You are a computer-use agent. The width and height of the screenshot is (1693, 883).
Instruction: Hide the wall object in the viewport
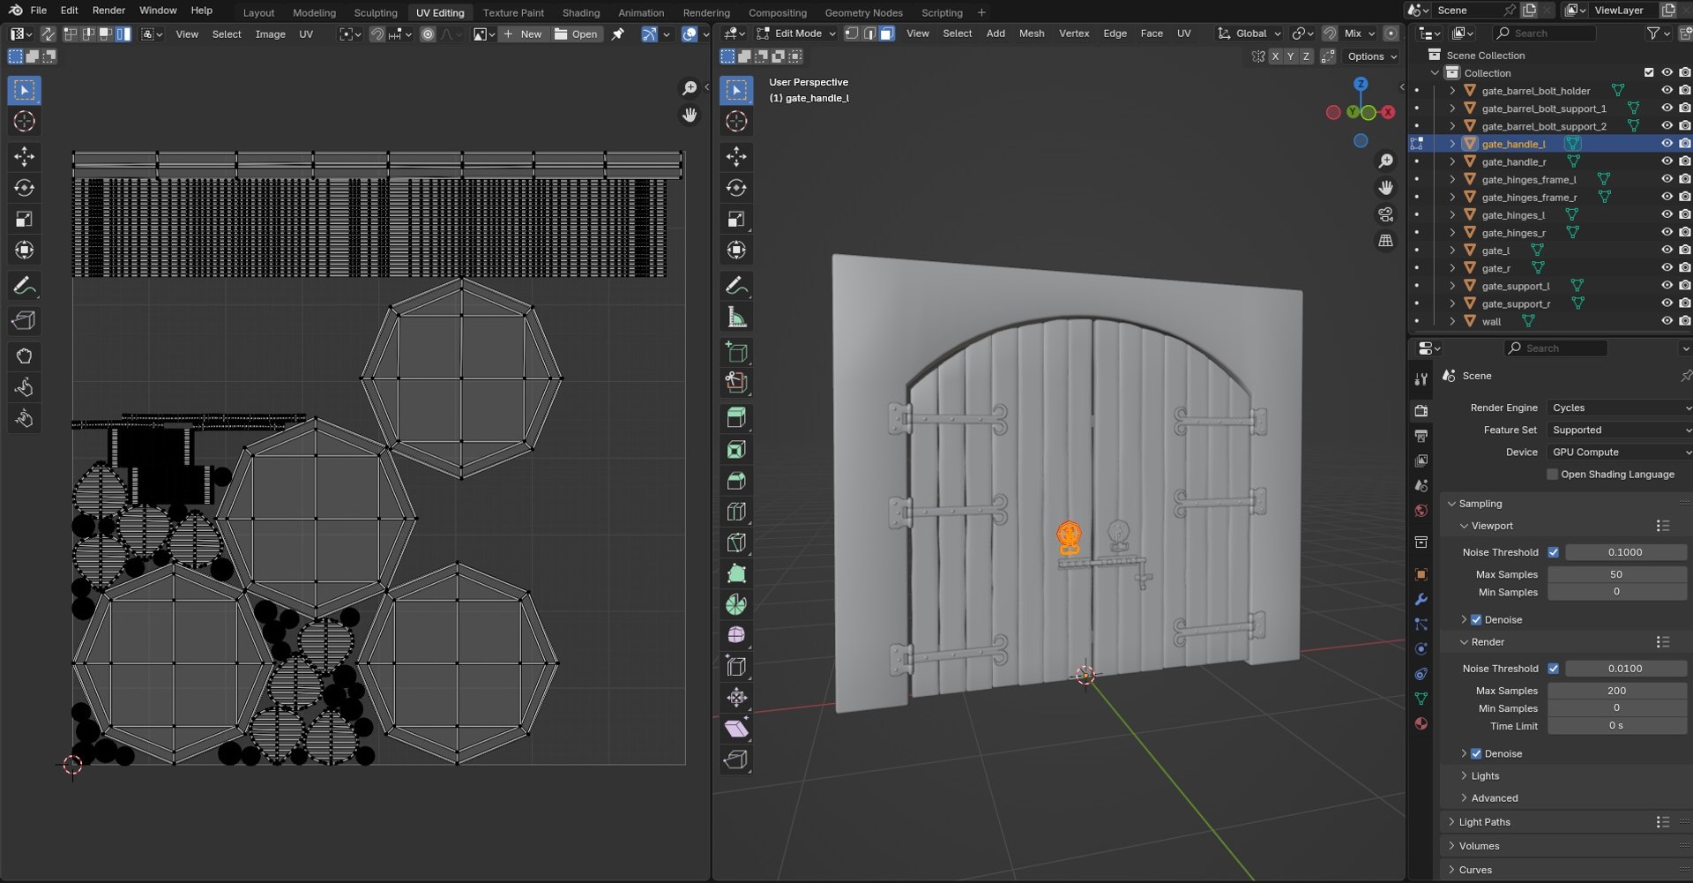click(1667, 321)
